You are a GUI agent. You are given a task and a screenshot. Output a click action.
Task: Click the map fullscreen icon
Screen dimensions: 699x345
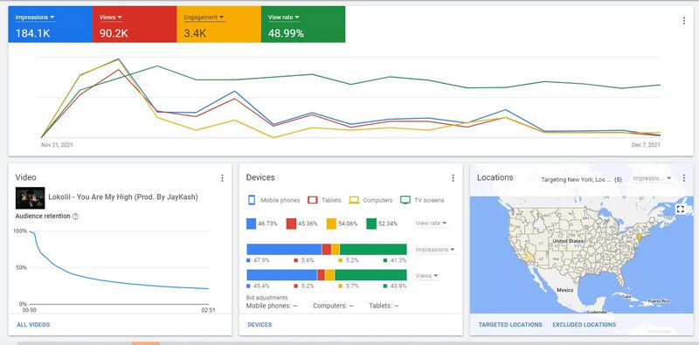click(680, 209)
